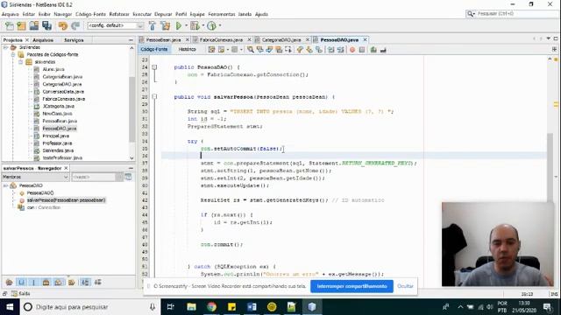561x315 pixels.
Task: Collapse the sisvendas package node
Action: [x=20, y=62]
